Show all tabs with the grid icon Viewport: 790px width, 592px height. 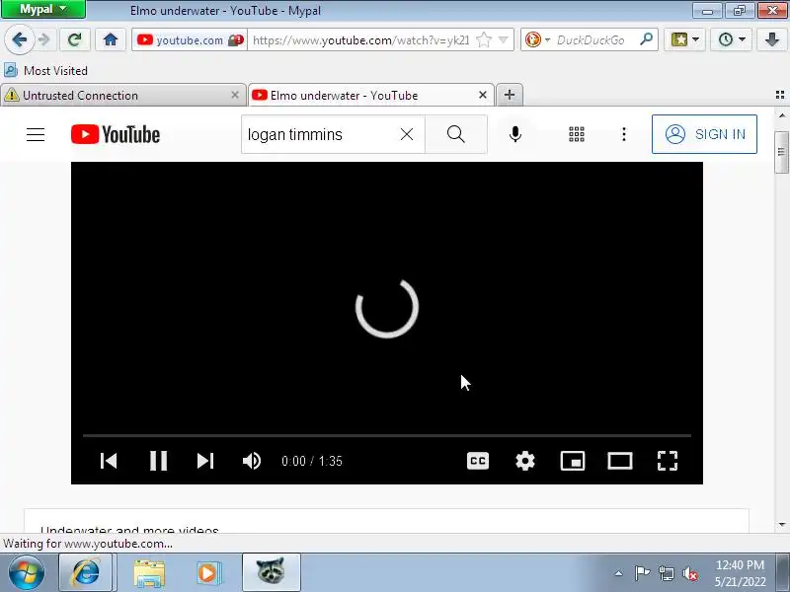[x=780, y=95]
